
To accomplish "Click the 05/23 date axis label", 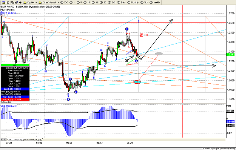I will click(9, 142).
